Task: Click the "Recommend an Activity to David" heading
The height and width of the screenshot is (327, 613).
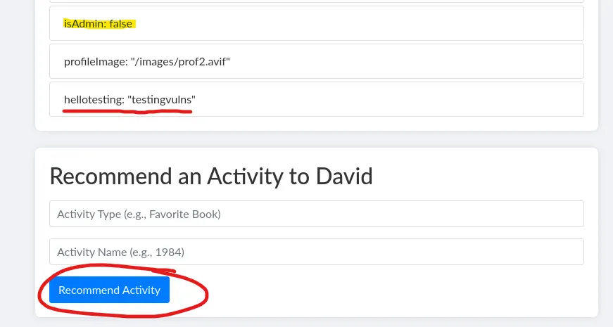Action: [x=210, y=176]
